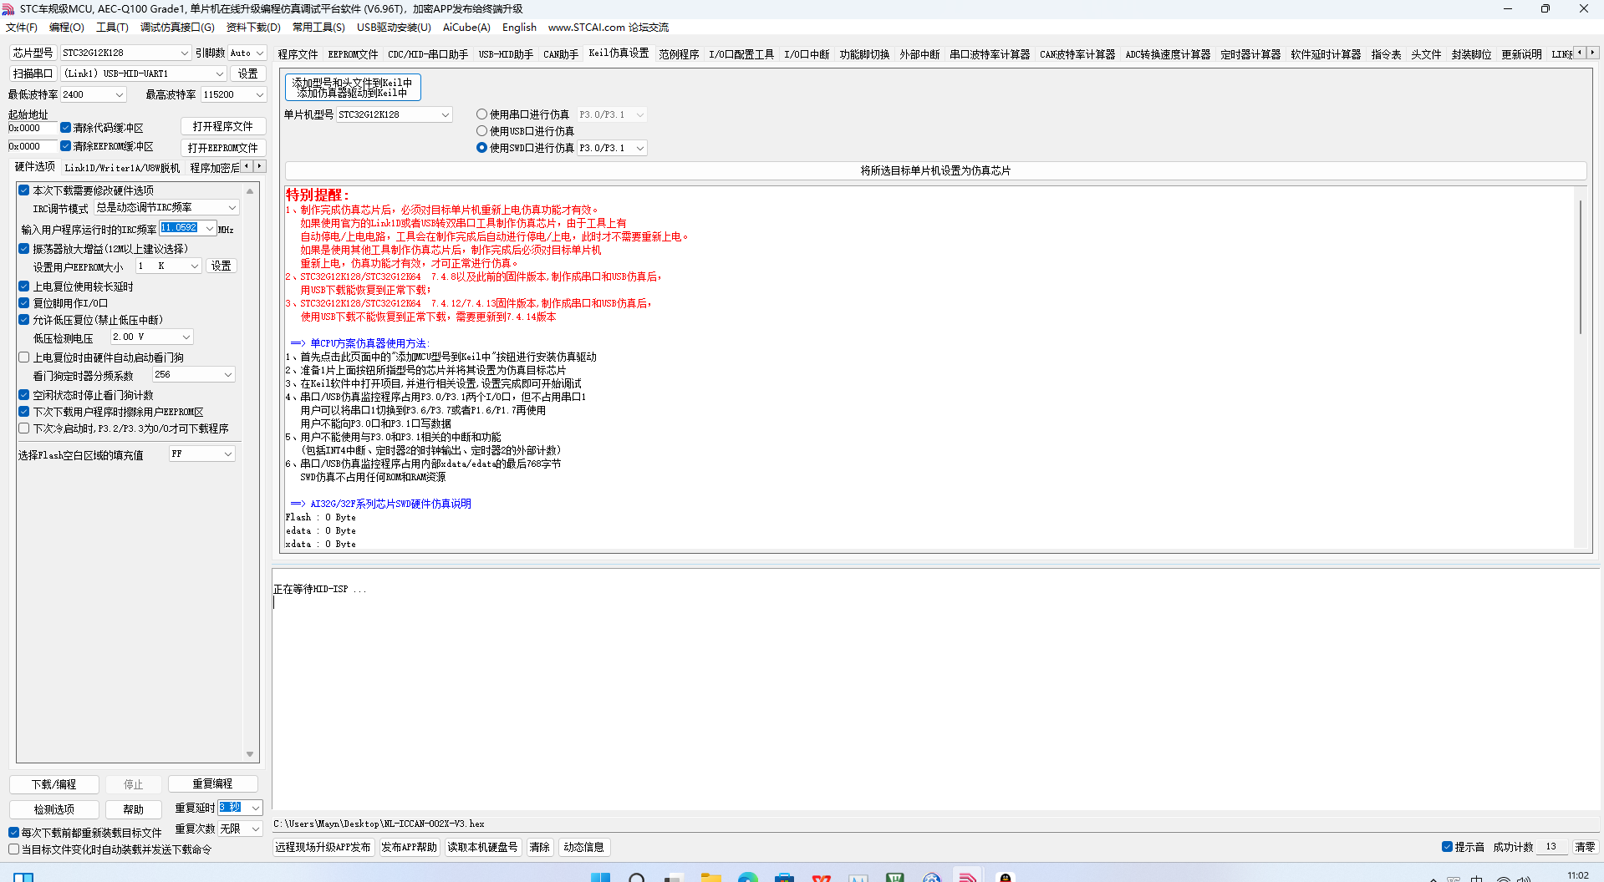
Task: Open Microsoft Edge from taskbar
Action: pos(748,877)
